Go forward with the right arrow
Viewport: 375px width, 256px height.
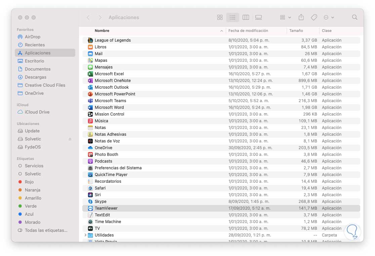[100, 17]
